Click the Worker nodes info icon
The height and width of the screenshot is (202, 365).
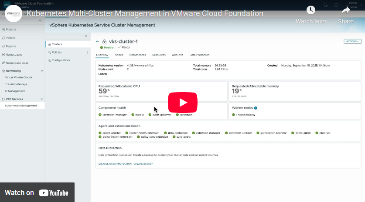[256, 108]
